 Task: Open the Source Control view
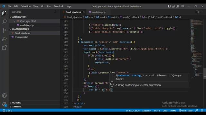[x=4, y=30]
